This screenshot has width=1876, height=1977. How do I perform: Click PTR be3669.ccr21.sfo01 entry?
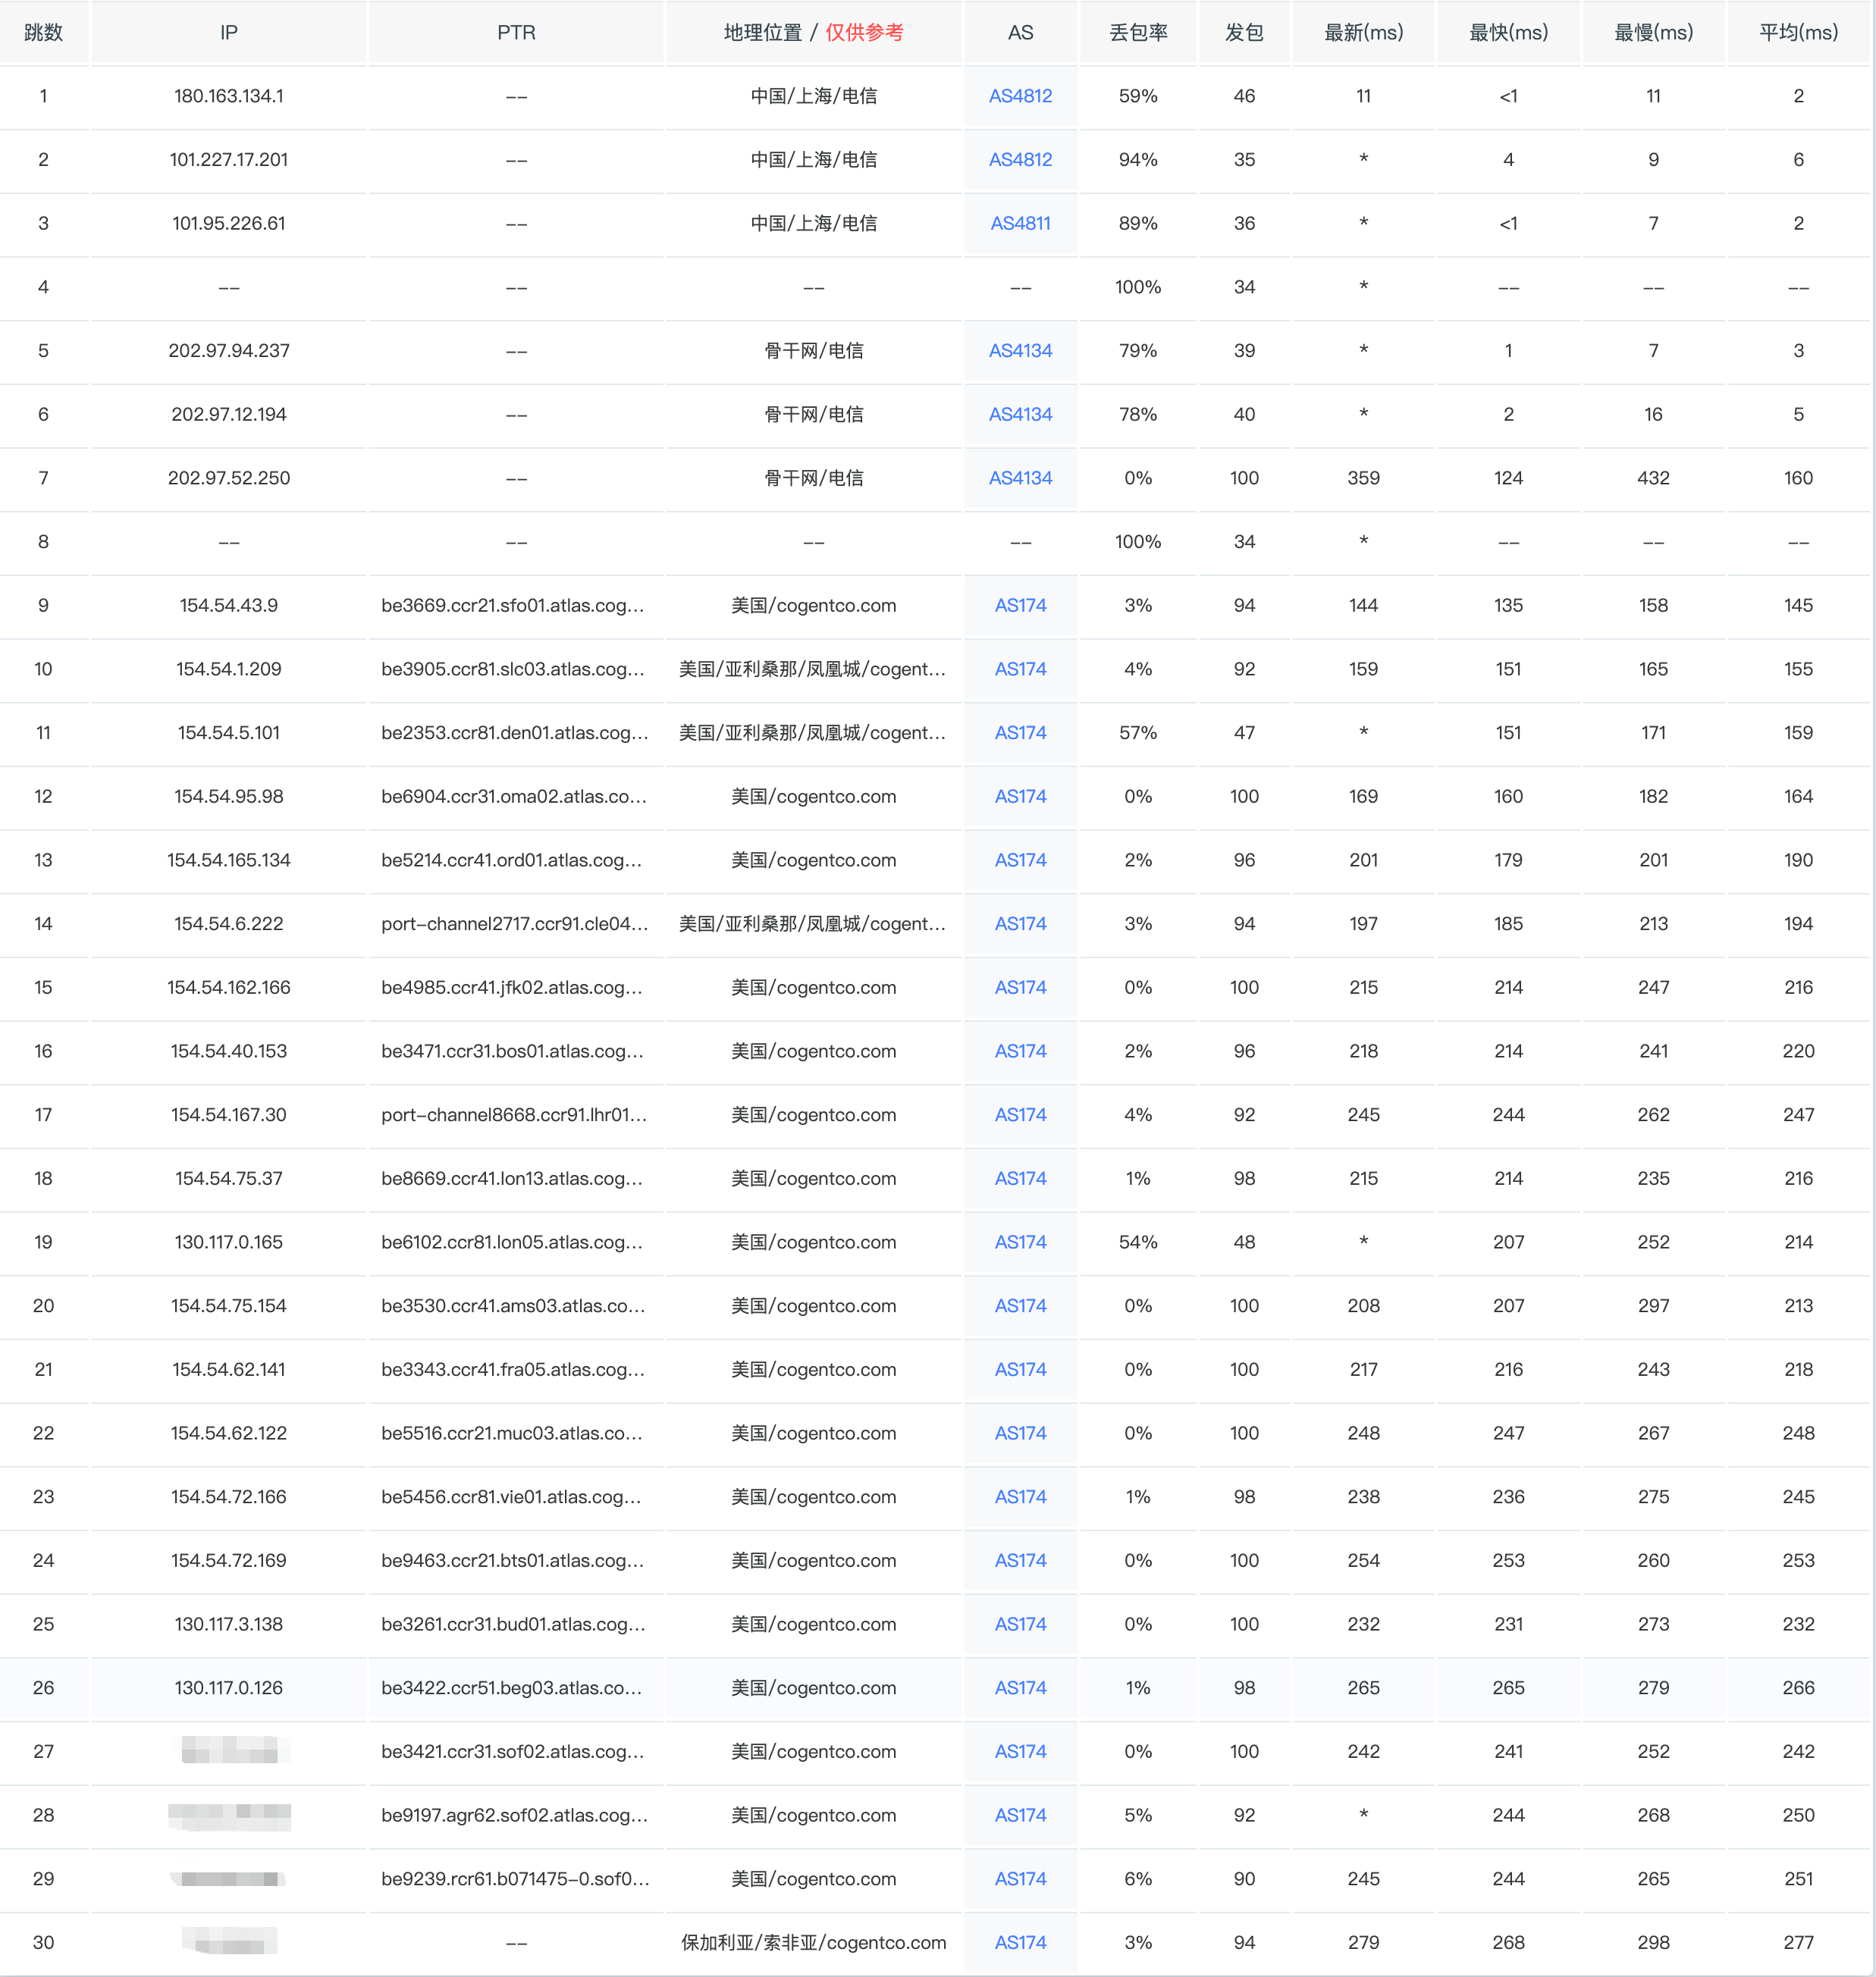click(x=512, y=606)
